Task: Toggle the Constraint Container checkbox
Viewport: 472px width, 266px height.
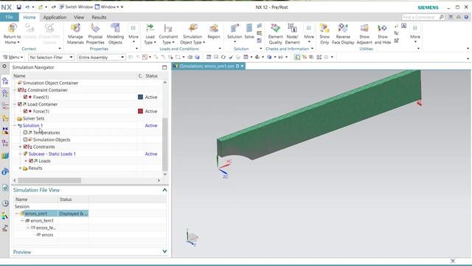Action: (x=20, y=90)
